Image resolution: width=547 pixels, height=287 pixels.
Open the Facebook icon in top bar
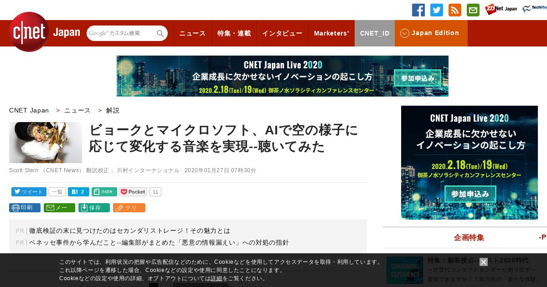pos(418,10)
